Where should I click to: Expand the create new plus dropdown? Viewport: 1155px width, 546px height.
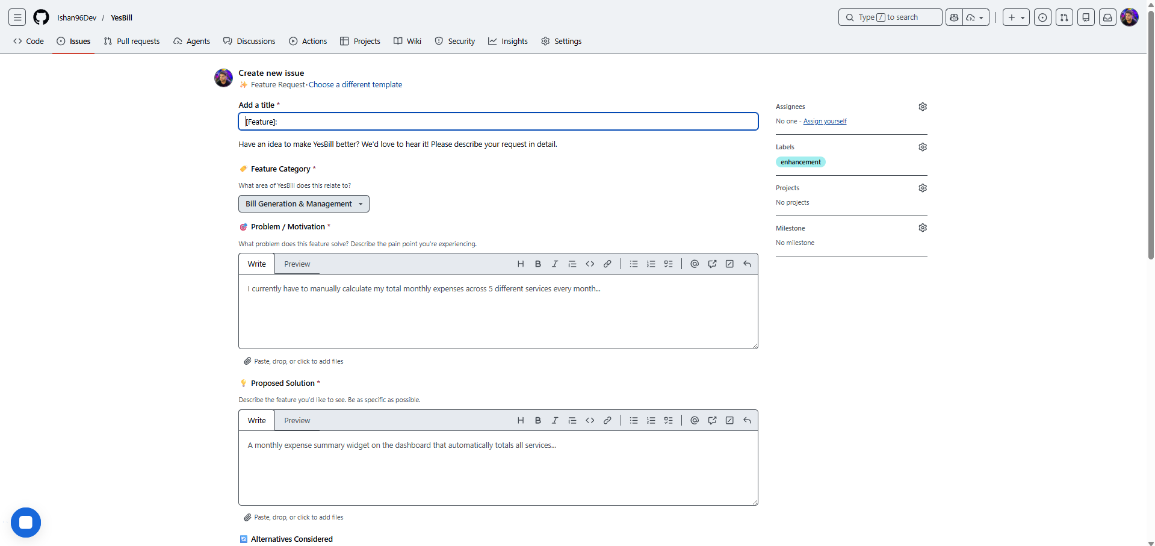coord(1016,17)
